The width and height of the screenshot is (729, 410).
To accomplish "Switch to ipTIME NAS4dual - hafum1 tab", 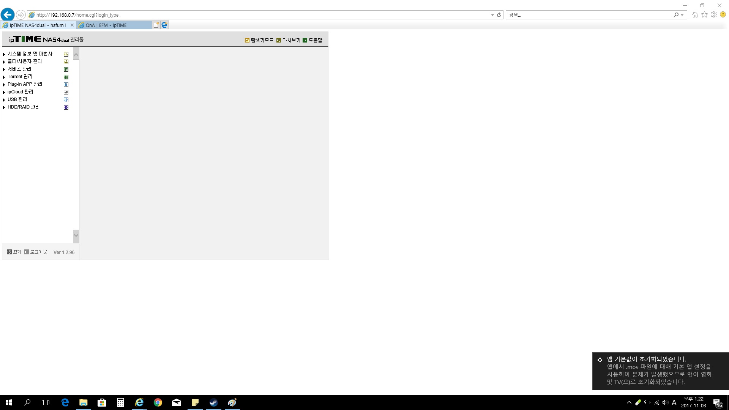I will pyautogui.click(x=38, y=25).
